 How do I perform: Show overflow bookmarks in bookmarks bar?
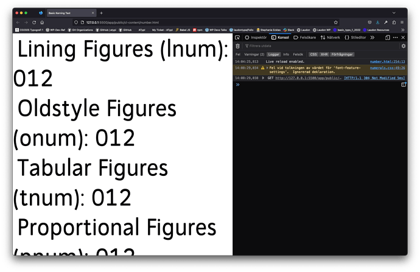point(402,29)
